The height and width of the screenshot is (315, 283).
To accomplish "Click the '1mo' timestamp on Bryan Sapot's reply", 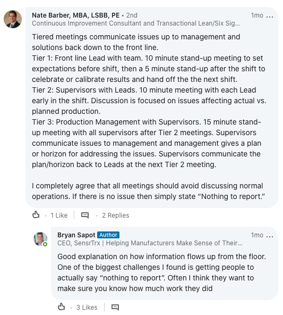I will click(x=257, y=235).
